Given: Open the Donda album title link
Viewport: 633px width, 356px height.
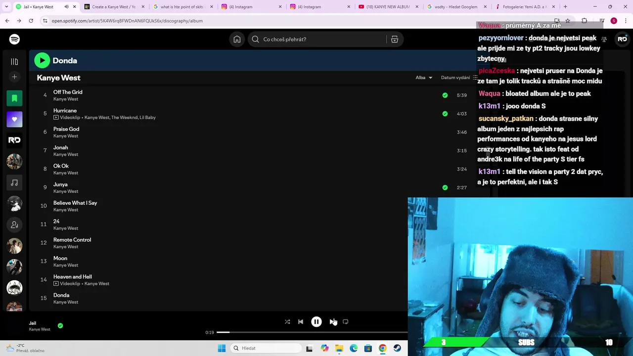Looking at the screenshot, I should point(65,60).
